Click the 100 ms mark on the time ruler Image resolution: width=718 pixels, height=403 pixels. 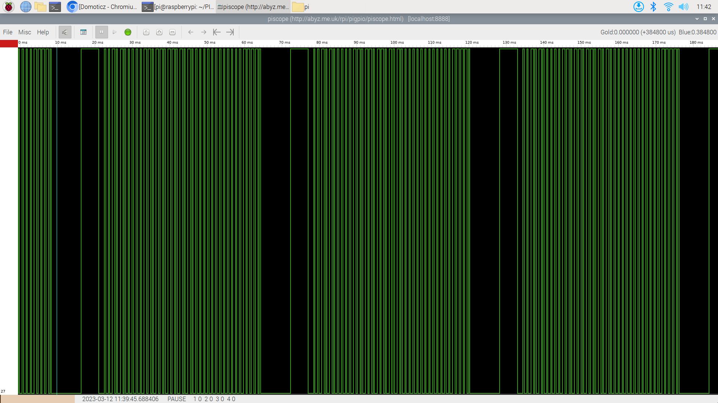coord(397,43)
